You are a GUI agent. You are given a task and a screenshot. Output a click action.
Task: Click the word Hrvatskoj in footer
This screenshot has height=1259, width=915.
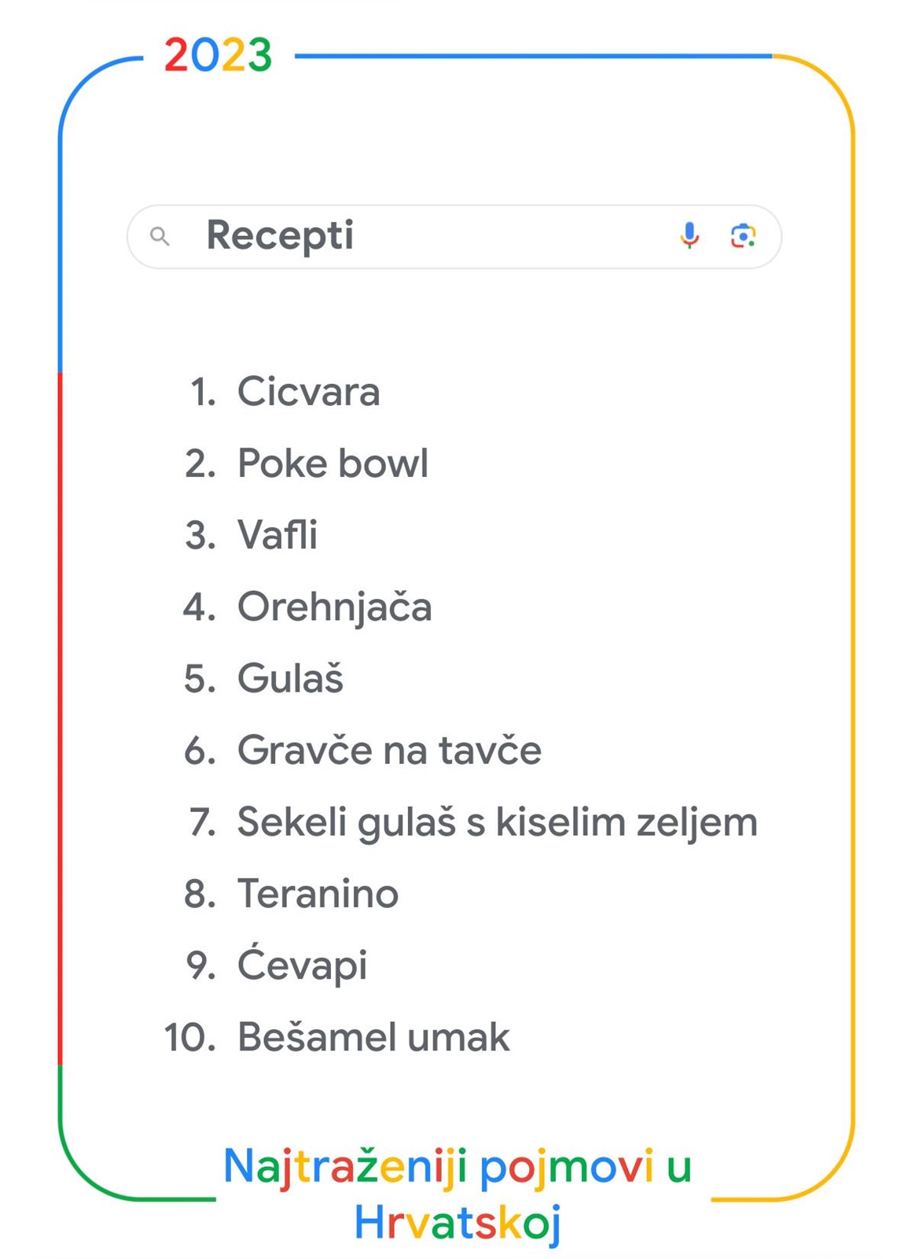(x=457, y=1224)
